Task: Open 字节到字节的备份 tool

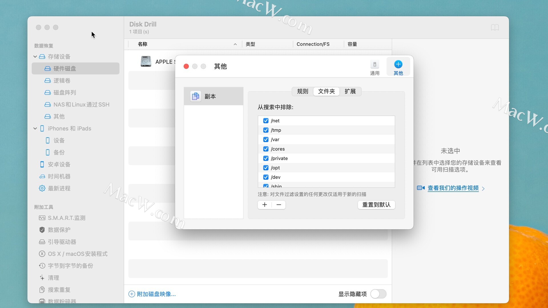Action: coord(75,266)
